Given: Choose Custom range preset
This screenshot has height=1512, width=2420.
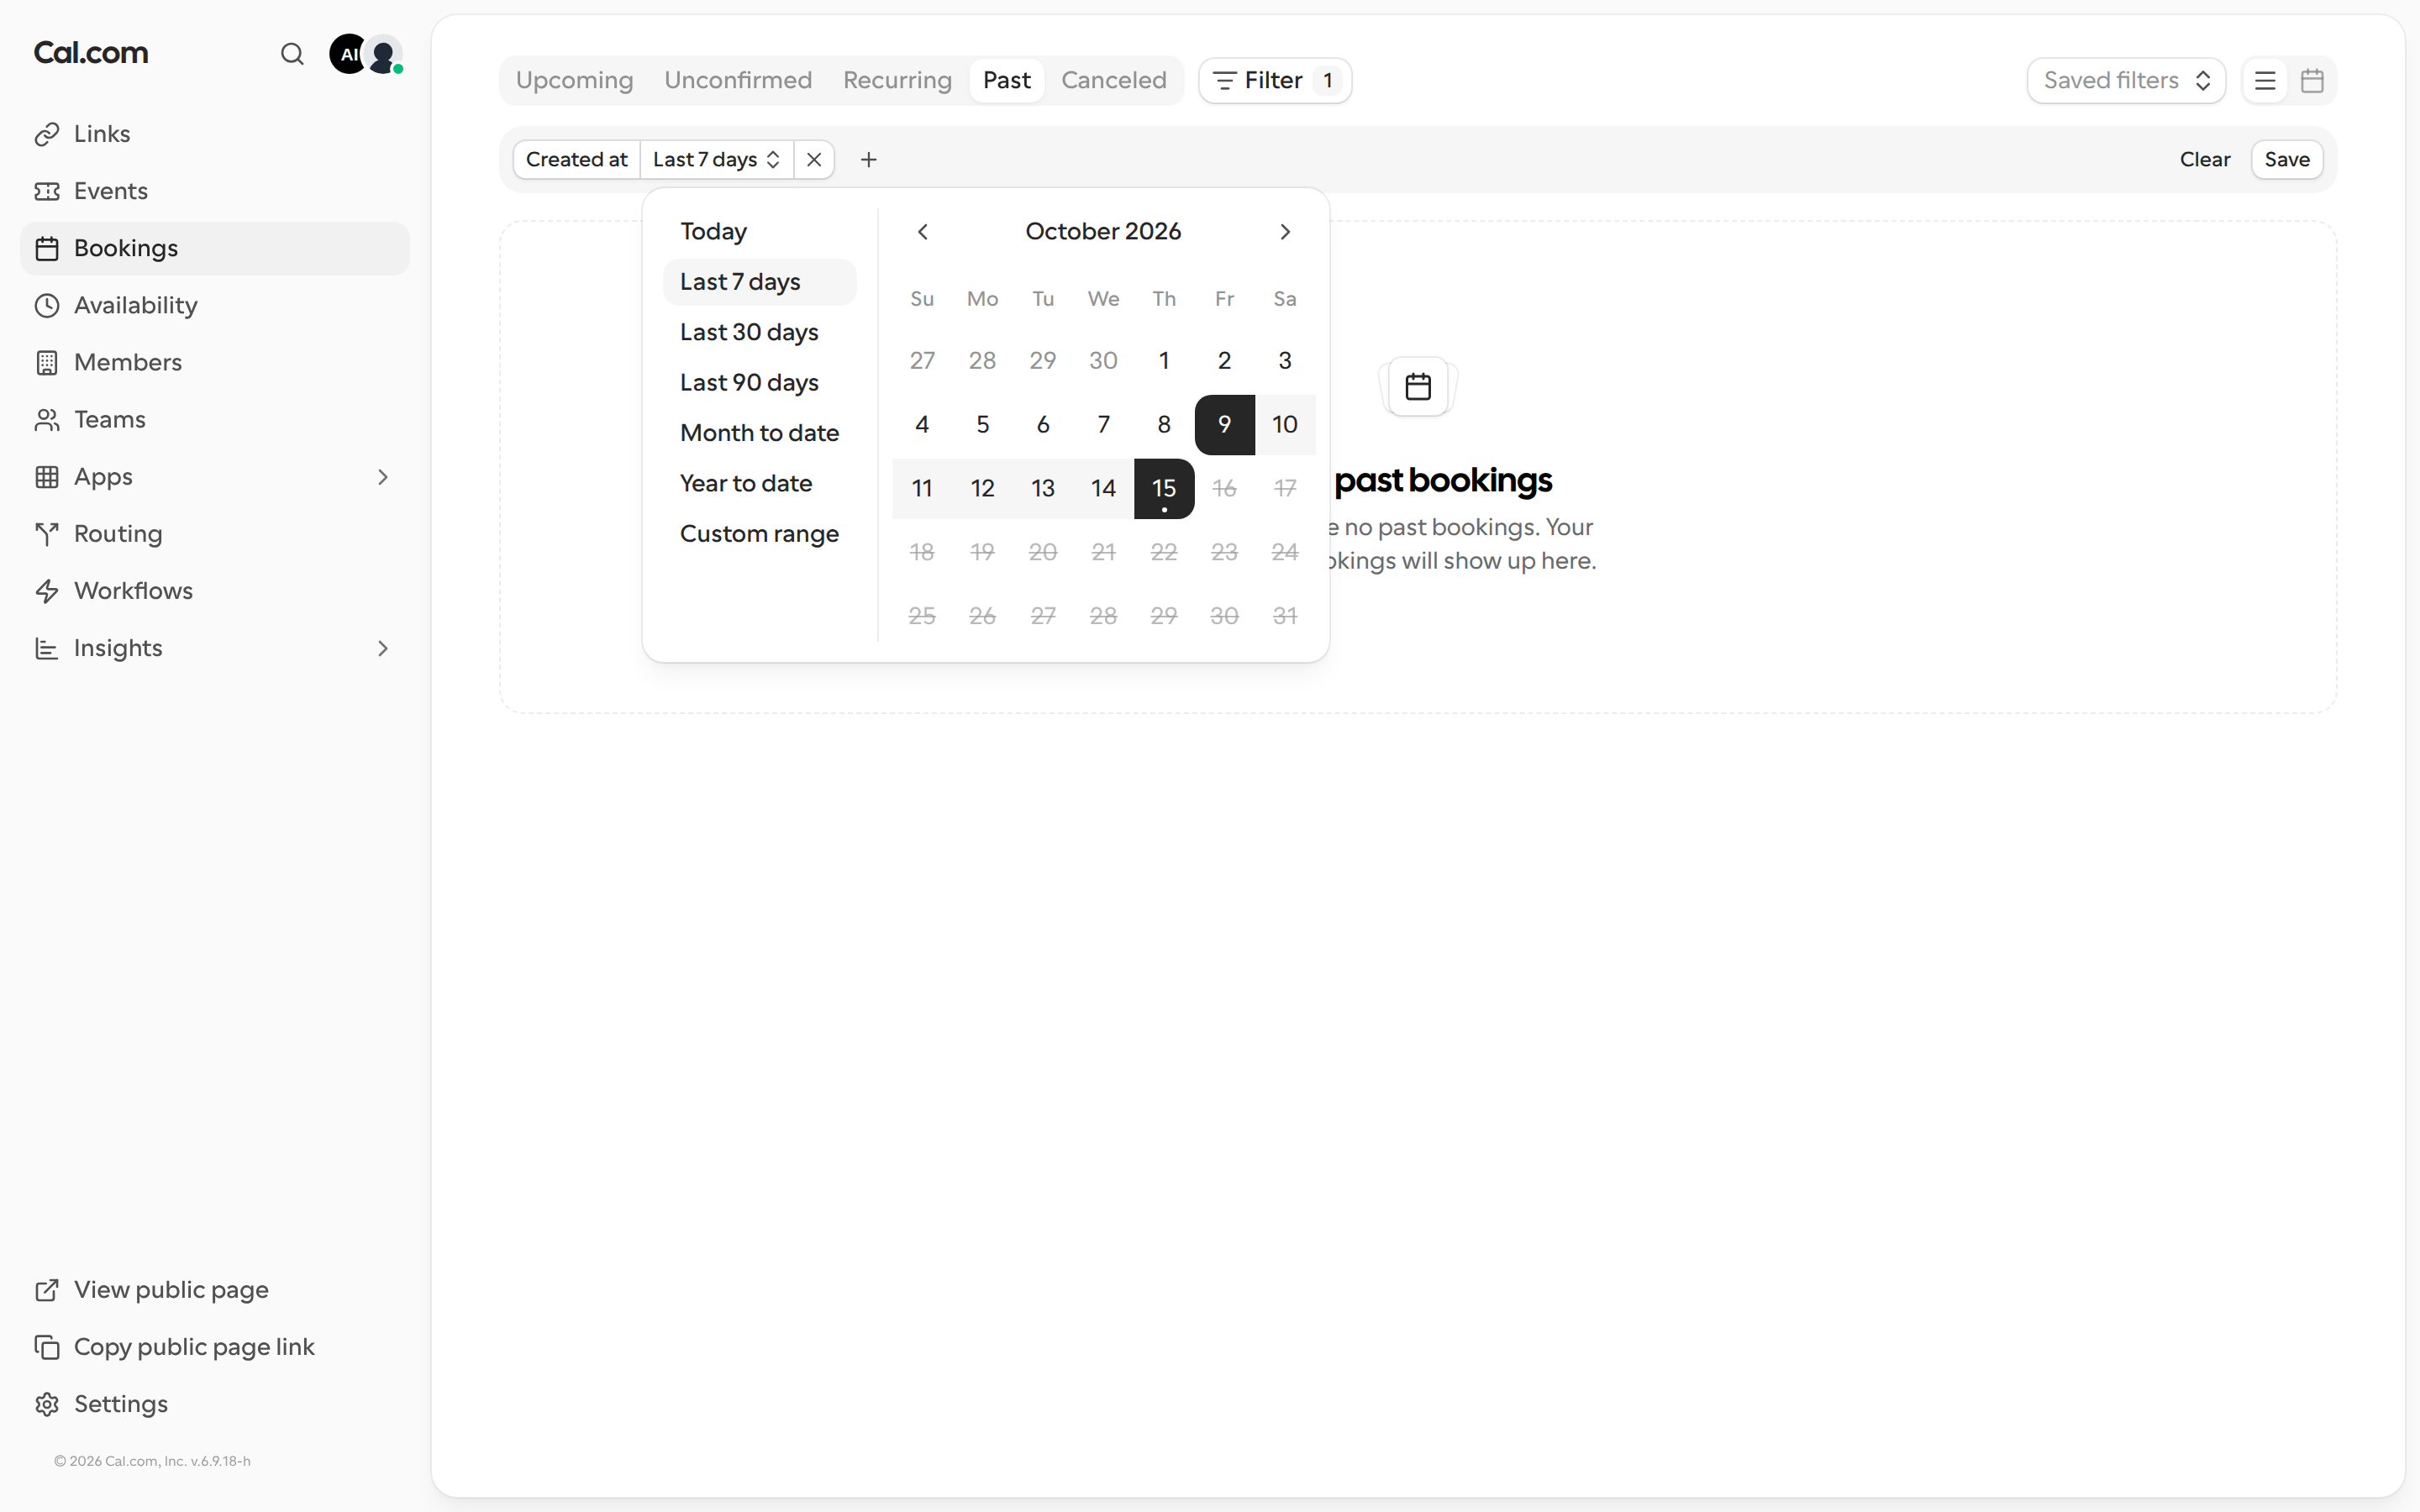Looking at the screenshot, I should click(760, 534).
